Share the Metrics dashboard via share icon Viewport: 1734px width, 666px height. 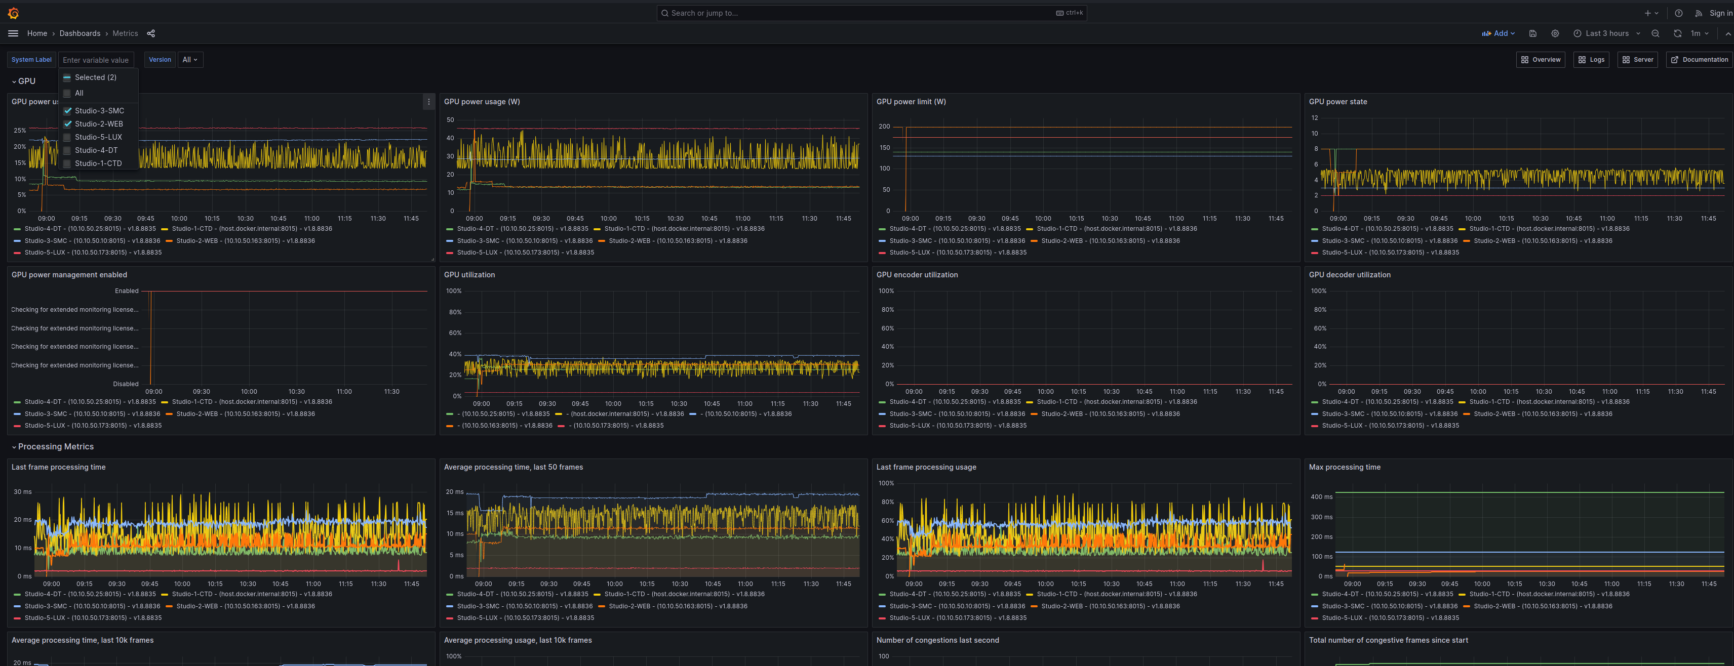click(151, 33)
